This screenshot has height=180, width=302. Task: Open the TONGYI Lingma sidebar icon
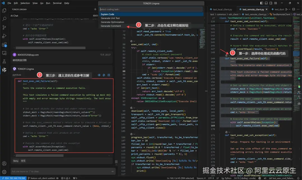click(x=4, y=70)
